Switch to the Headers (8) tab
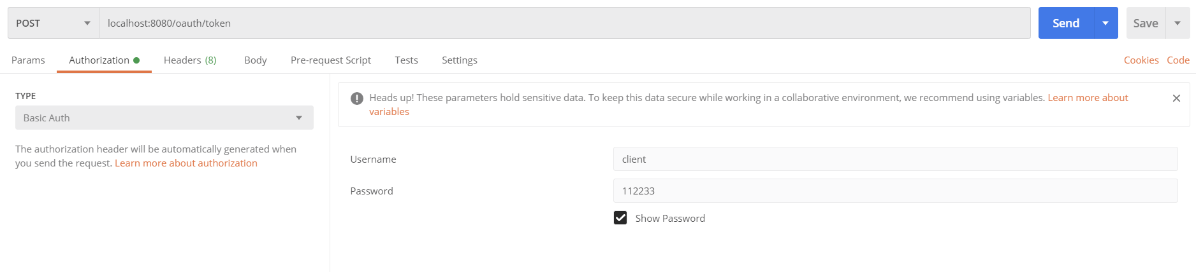The image size is (1196, 272). pos(190,60)
